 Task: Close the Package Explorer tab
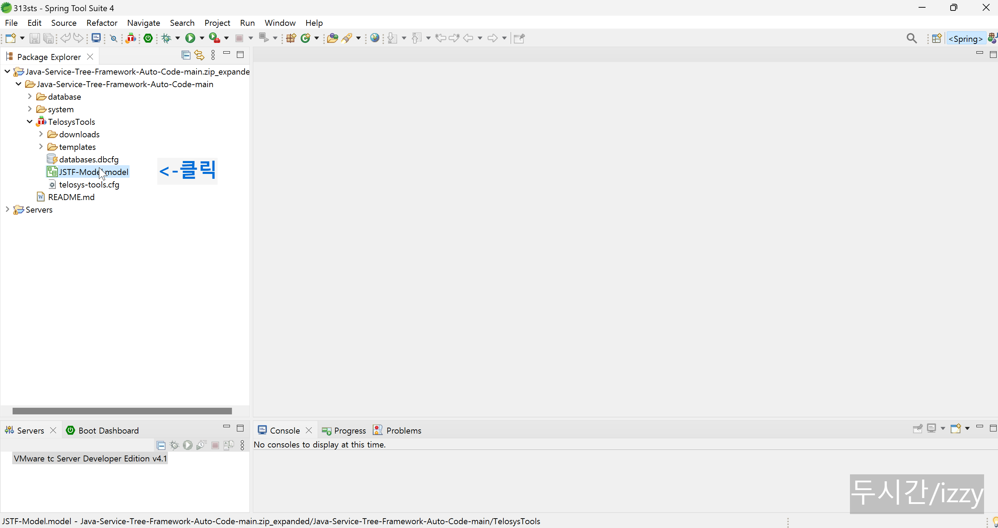90,56
